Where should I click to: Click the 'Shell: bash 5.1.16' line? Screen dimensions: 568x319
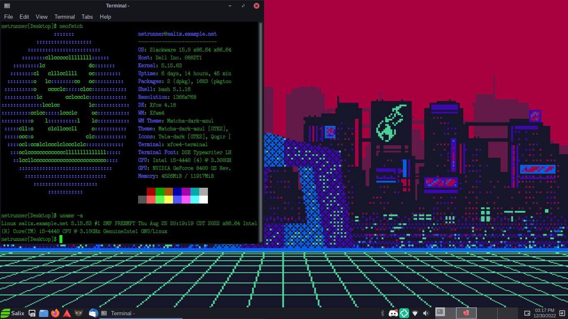(x=164, y=89)
